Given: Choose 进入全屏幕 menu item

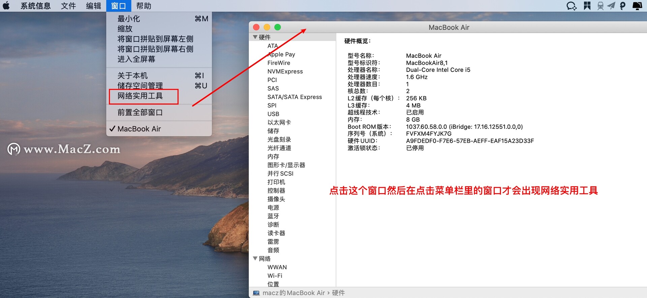Looking at the screenshot, I should click(x=159, y=59).
